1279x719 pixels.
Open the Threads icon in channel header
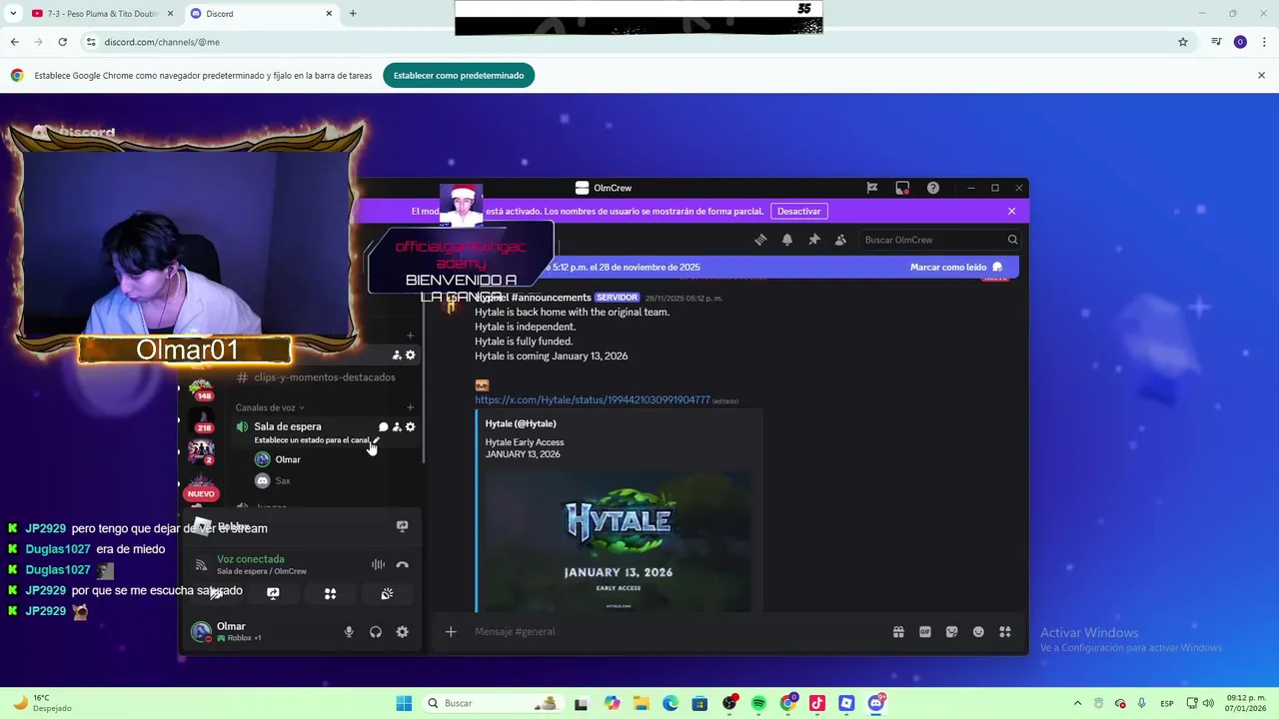click(760, 240)
